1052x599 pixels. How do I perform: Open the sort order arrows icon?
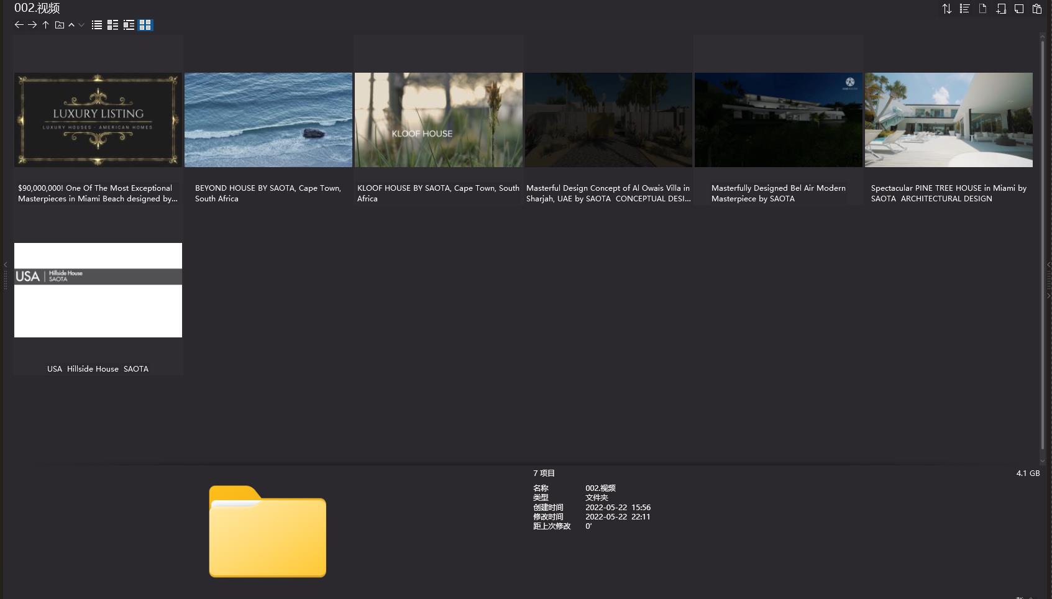point(946,9)
